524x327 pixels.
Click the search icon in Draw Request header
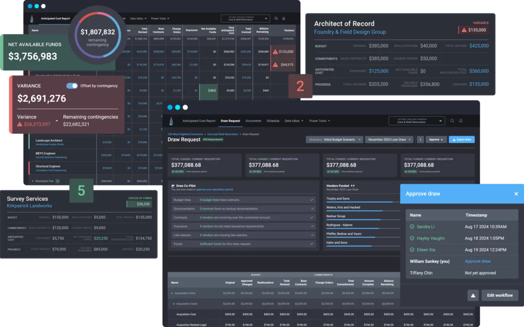point(452,121)
